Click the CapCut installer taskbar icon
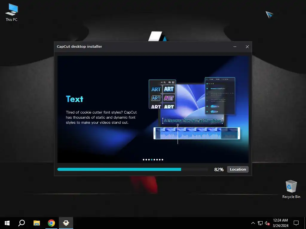 point(66,223)
